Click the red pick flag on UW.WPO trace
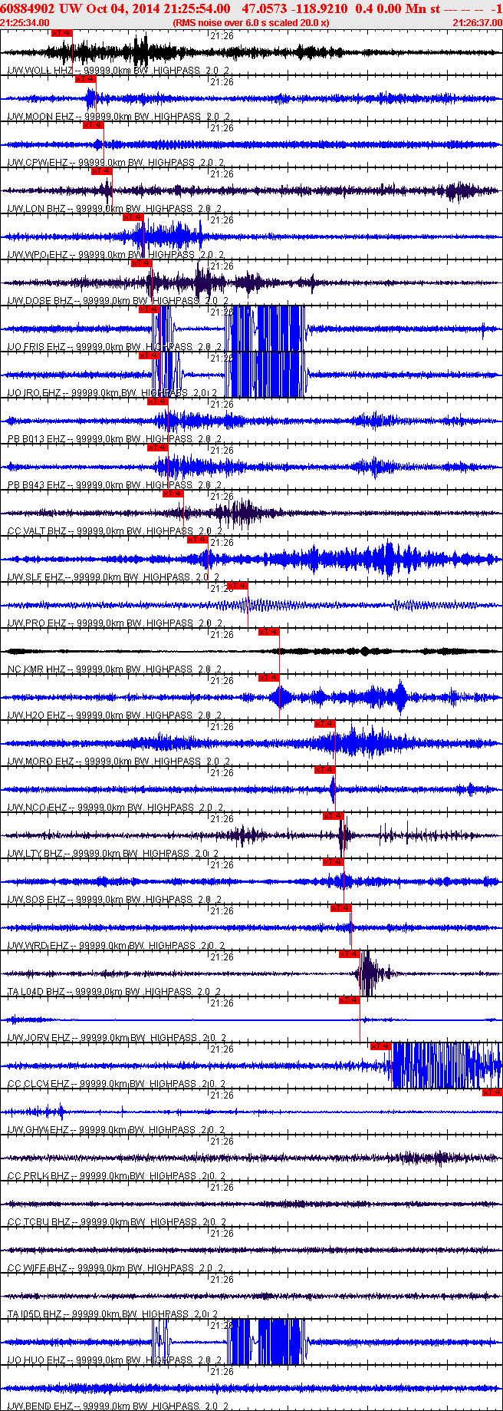503x1411 pixels. coord(133,217)
